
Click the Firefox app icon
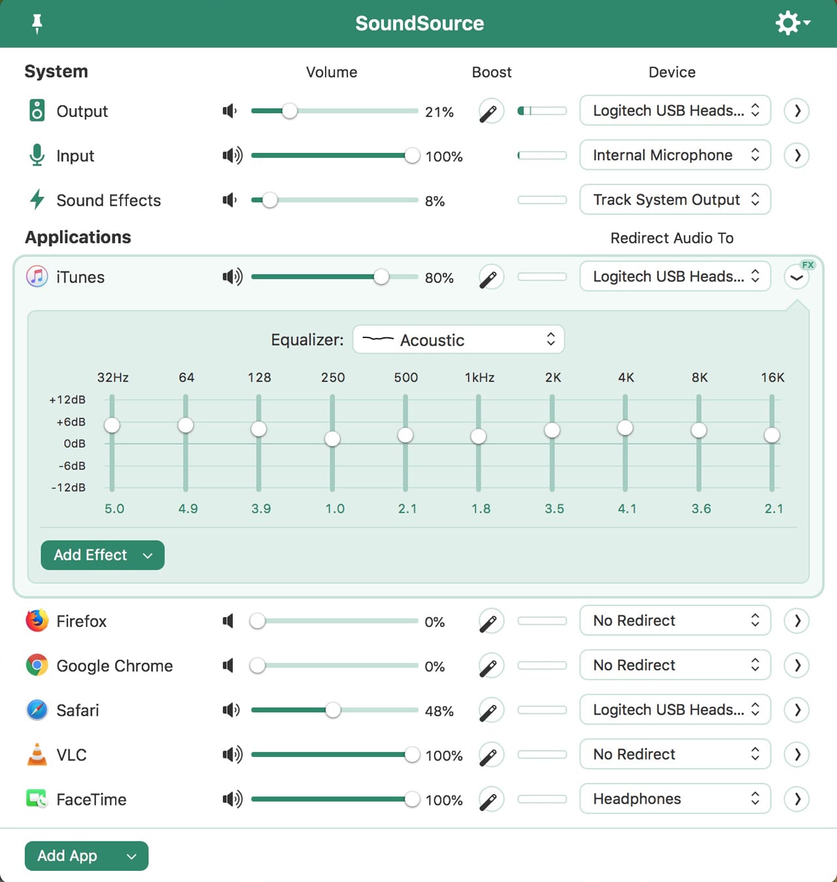(x=37, y=620)
